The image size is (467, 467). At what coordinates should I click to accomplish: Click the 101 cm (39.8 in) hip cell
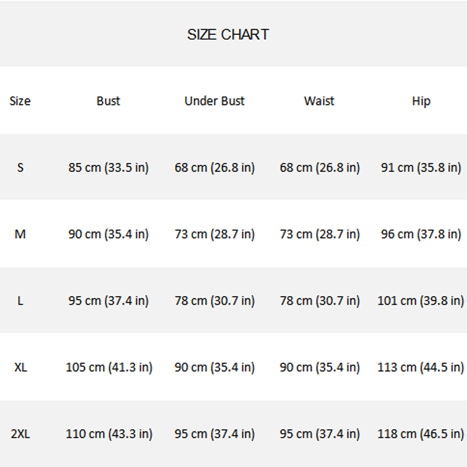pyautogui.click(x=421, y=301)
